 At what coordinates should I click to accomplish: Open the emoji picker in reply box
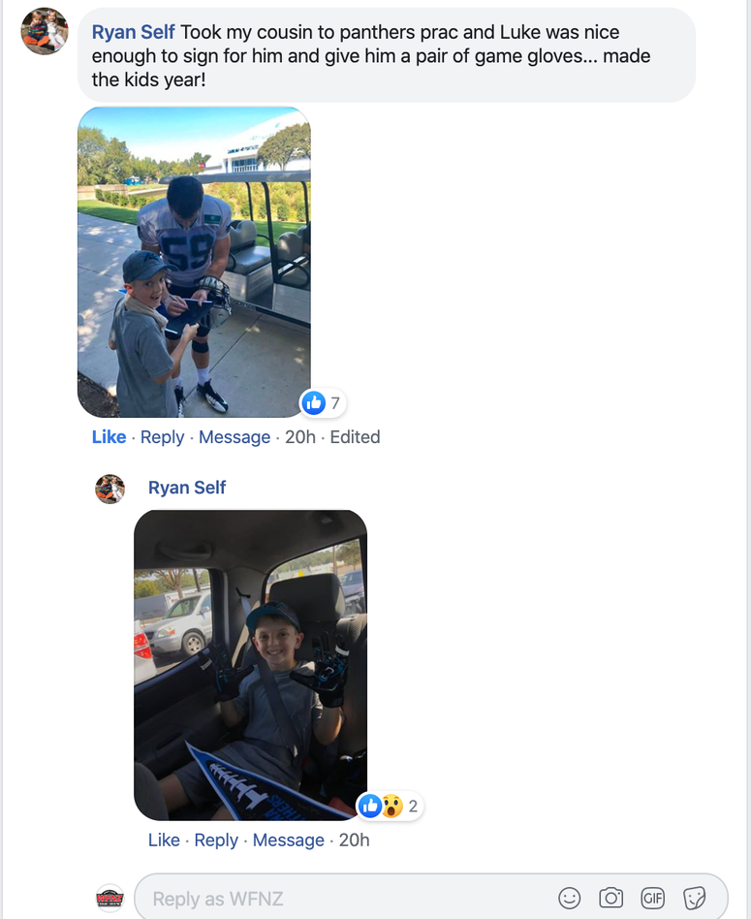coord(569,898)
